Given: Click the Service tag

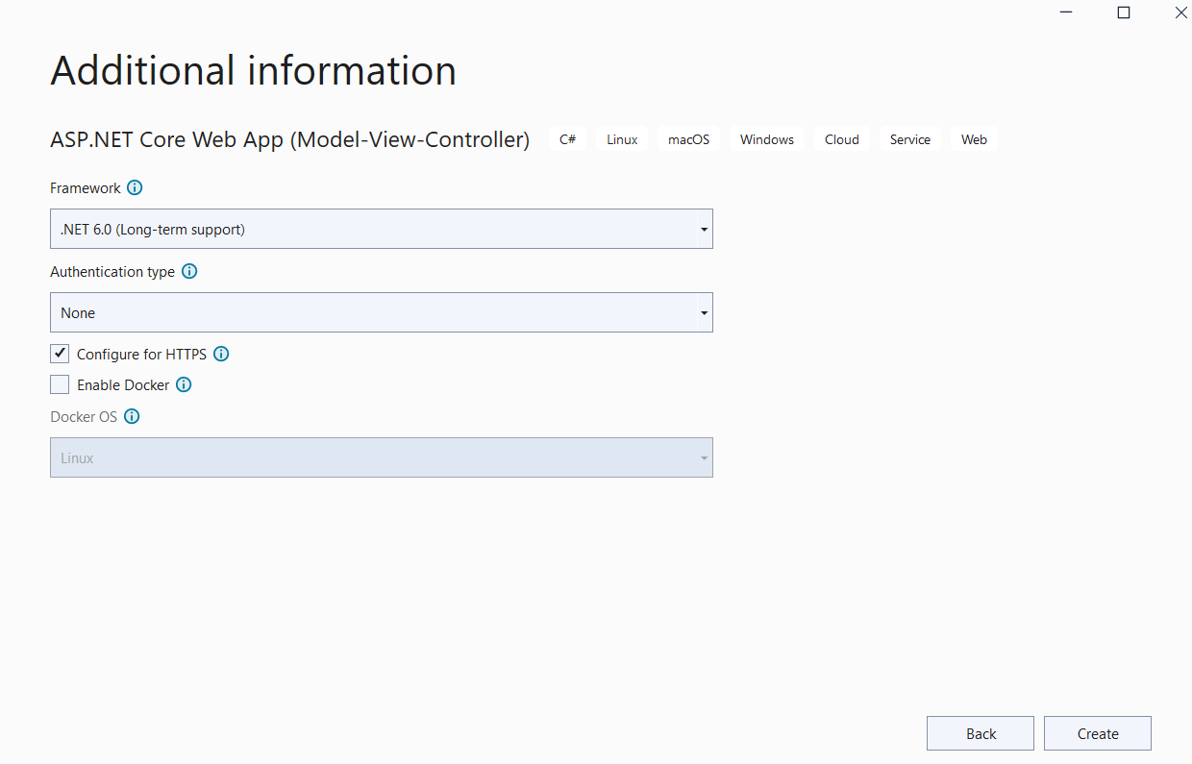Looking at the screenshot, I should point(910,139).
